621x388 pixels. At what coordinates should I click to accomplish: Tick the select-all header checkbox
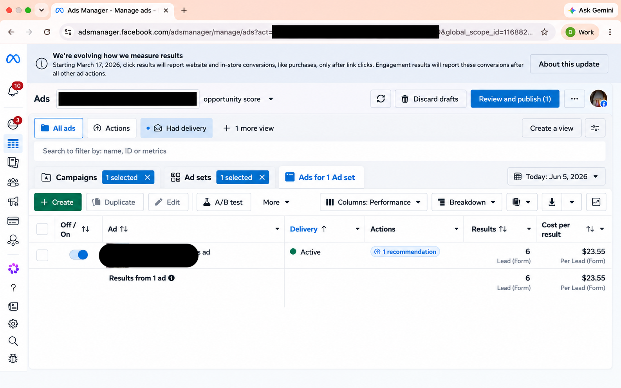tap(42, 229)
